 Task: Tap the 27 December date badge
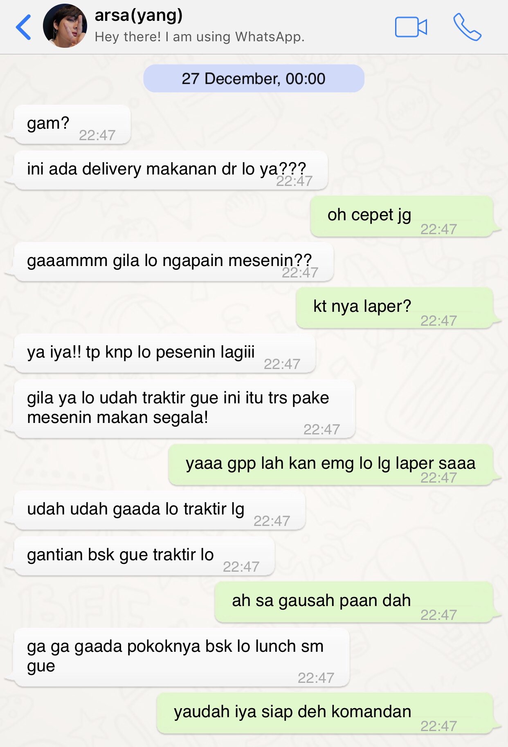(254, 78)
